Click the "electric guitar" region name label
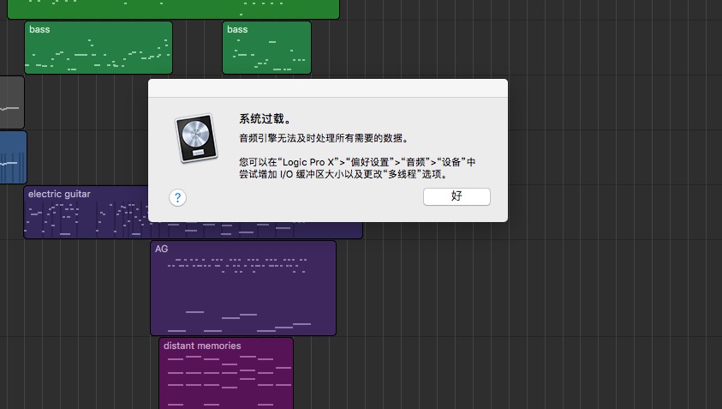Screen dimensions: 722x409 point(59,194)
